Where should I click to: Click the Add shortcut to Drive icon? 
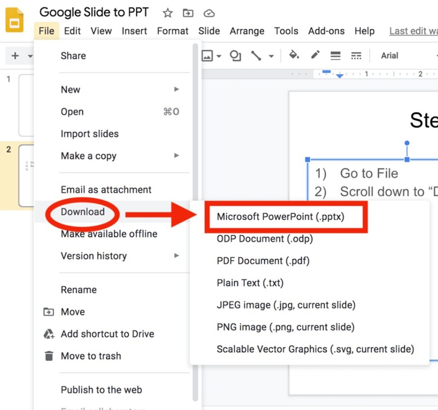pos(48,334)
